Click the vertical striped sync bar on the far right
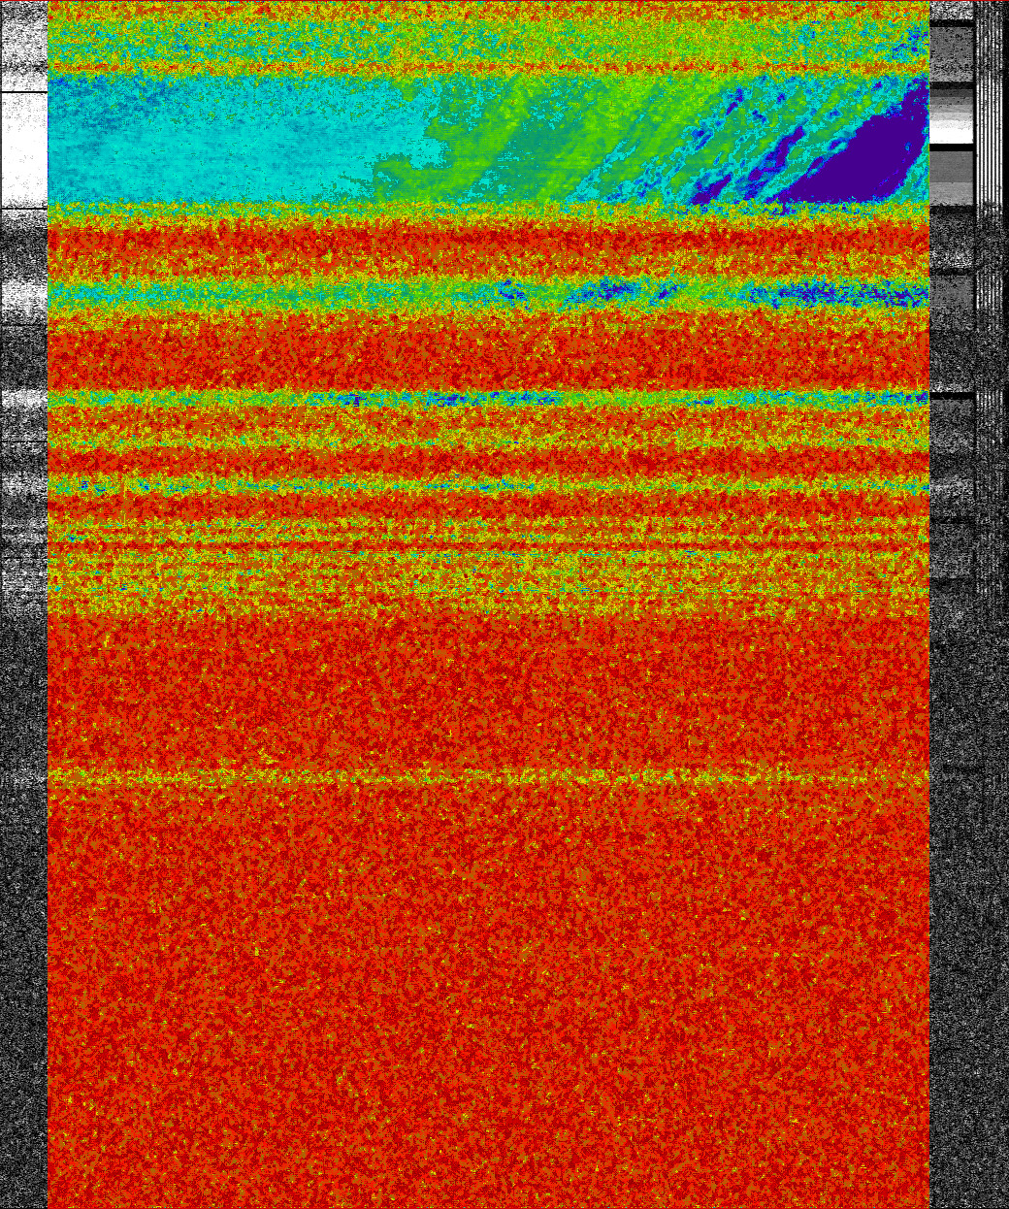Screen dimensions: 1009x1209 990,291
